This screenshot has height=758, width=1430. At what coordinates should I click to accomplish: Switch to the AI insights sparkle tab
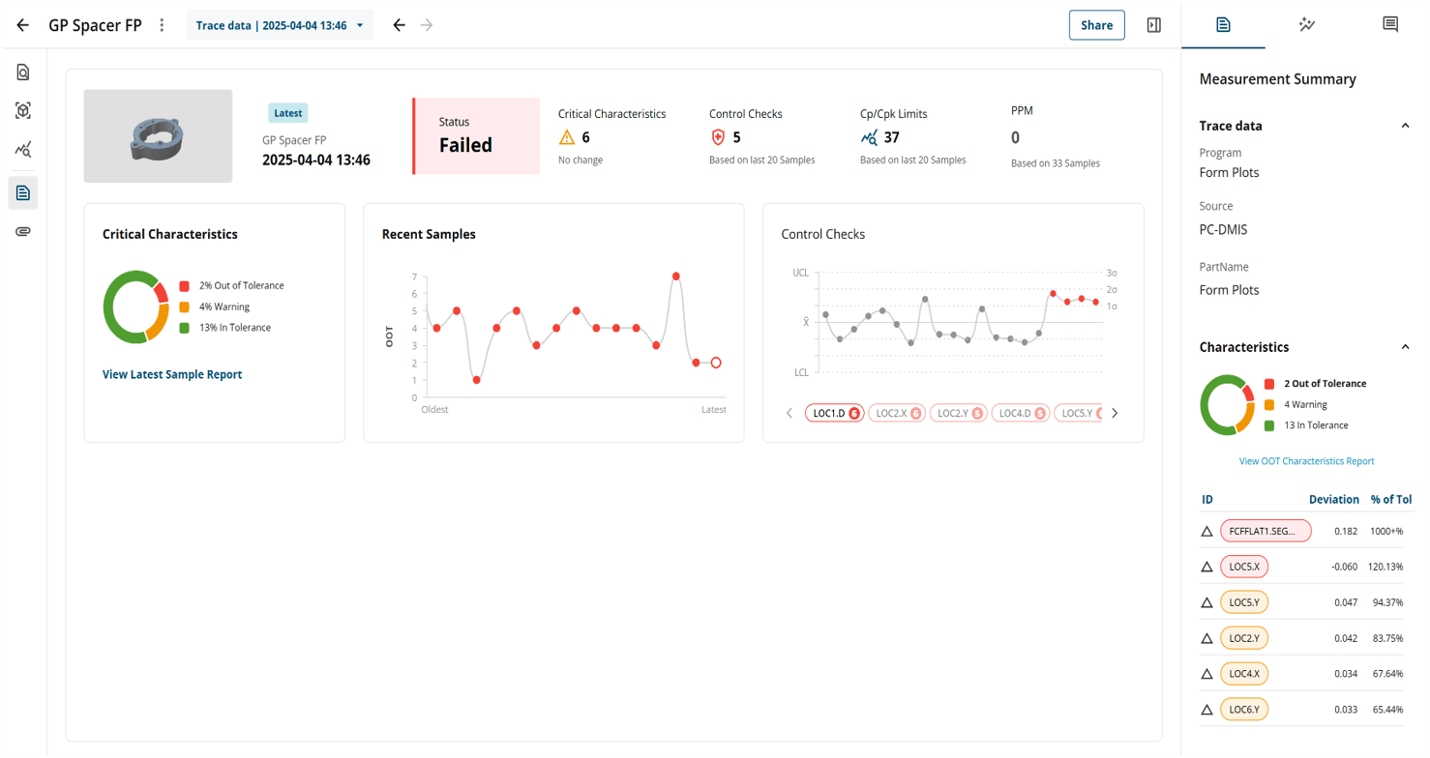(x=1306, y=24)
